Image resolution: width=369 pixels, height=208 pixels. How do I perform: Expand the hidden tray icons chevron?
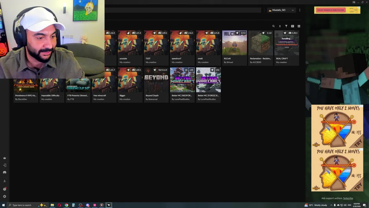pyautogui.click(x=331, y=205)
